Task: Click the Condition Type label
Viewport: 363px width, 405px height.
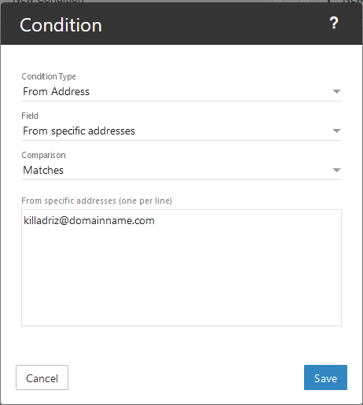Action: tap(49, 76)
